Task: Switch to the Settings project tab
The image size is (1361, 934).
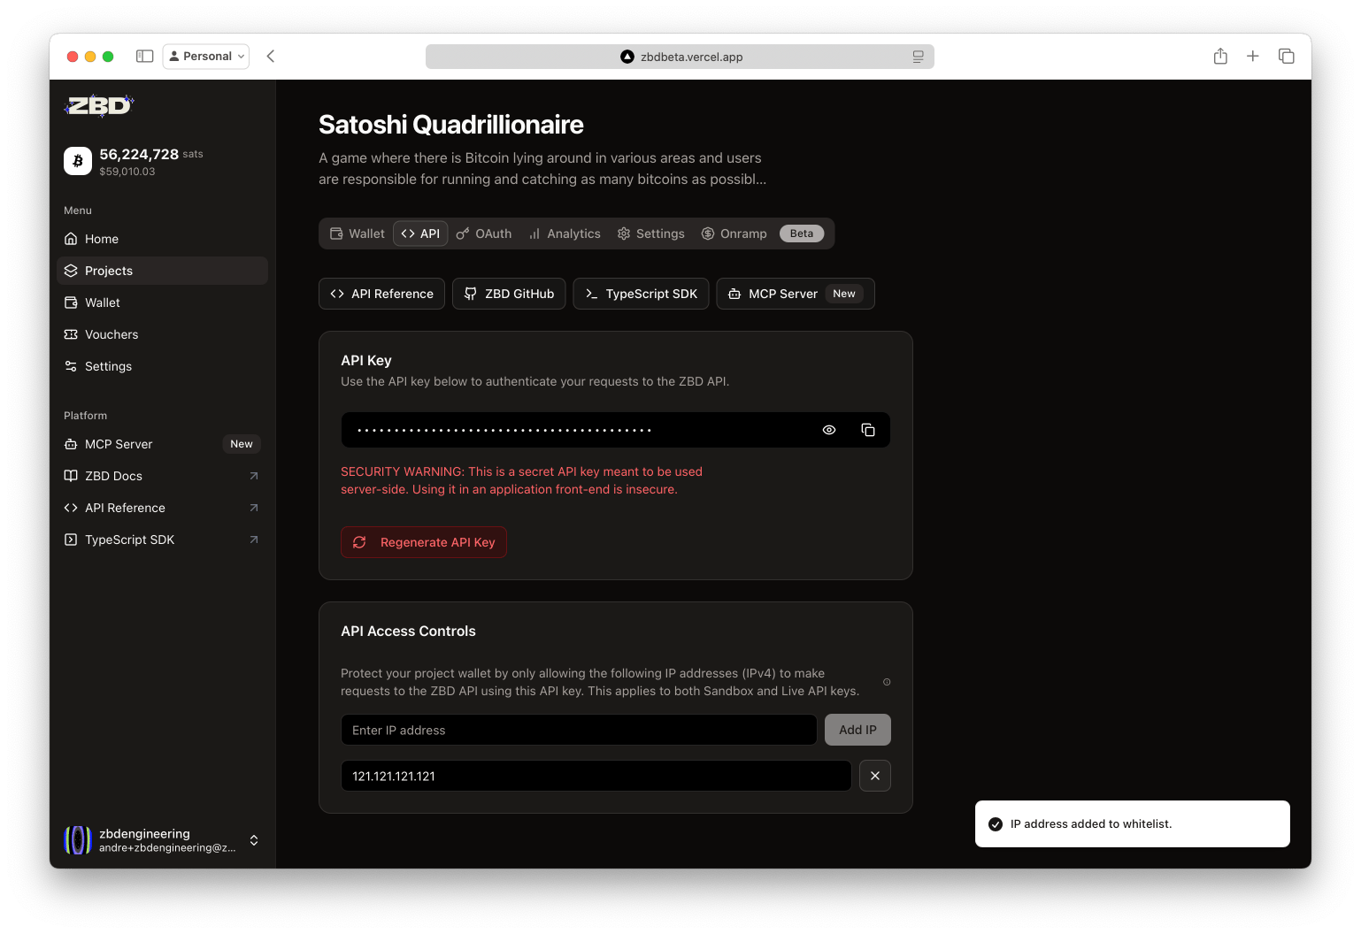Action: click(651, 233)
